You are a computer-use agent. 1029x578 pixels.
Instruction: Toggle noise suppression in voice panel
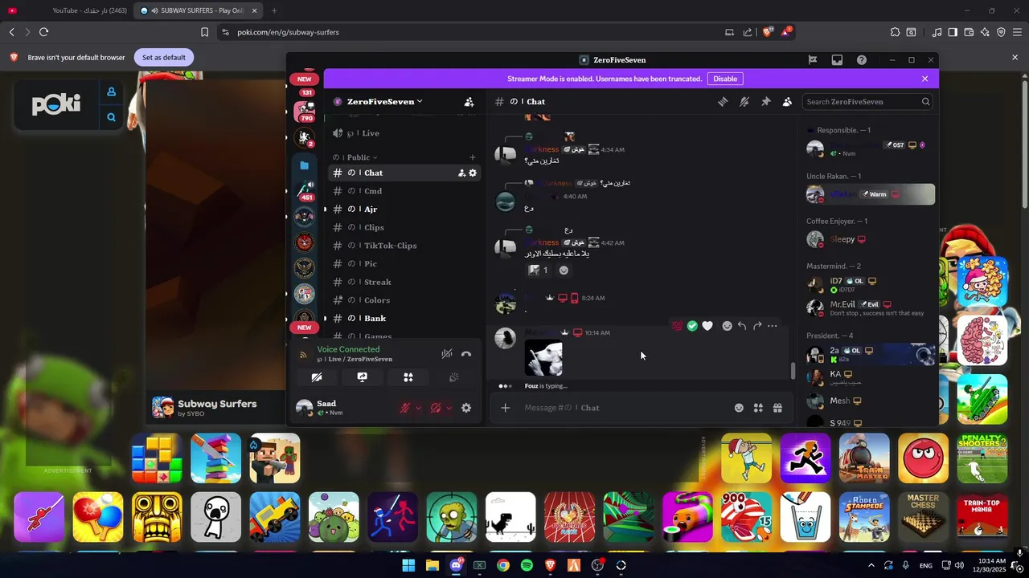[447, 354]
